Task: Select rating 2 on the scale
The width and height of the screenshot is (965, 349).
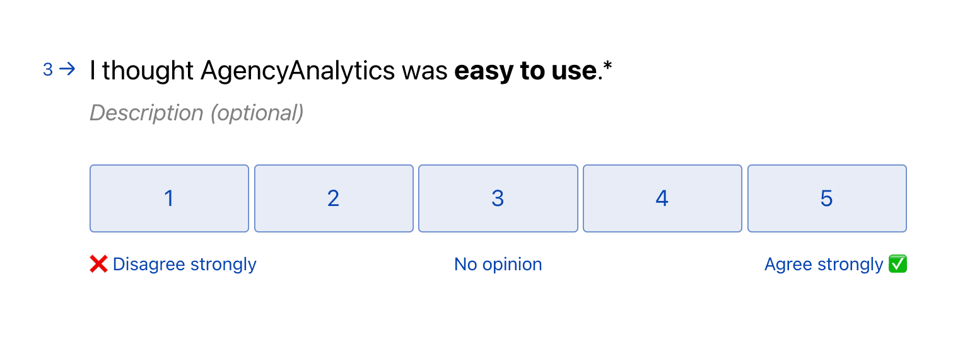Action: (334, 198)
